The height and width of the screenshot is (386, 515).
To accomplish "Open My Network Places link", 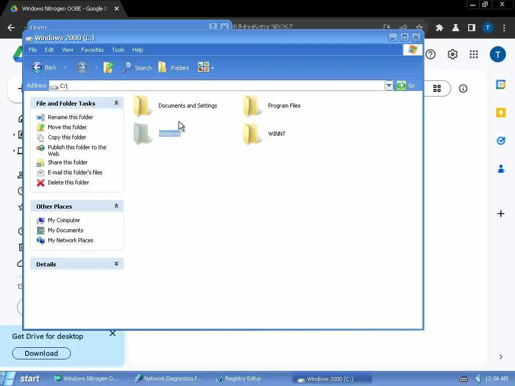I will tap(70, 241).
